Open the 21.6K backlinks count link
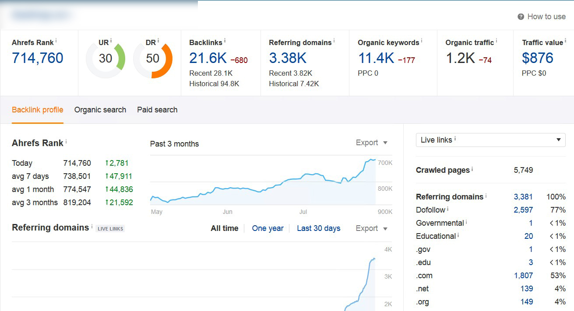Image resolution: width=574 pixels, height=311 pixels. [x=208, y=58]
